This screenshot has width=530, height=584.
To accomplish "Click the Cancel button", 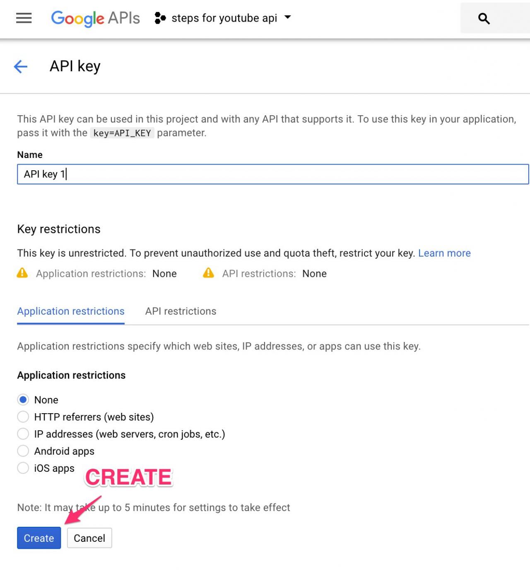I will pos(89,538).
